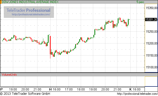Click the P session marker on time axis
This screenshot has height=96, width=158.
[x=2, y=89]
